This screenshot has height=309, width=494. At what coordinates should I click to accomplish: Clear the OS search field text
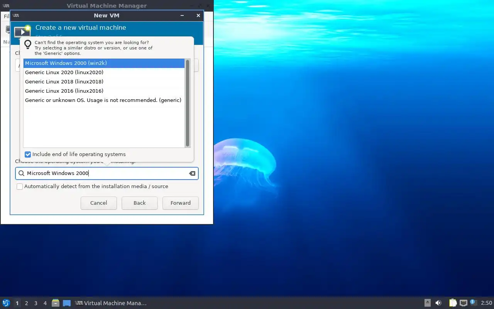pyautogui.click(x=192, y=173)
